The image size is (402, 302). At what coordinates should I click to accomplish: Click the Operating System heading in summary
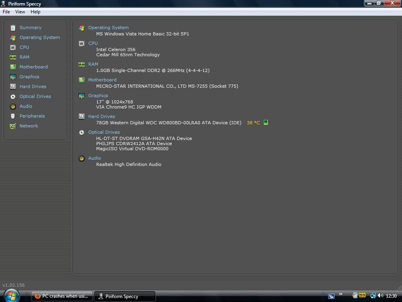(x=108, y=28)
